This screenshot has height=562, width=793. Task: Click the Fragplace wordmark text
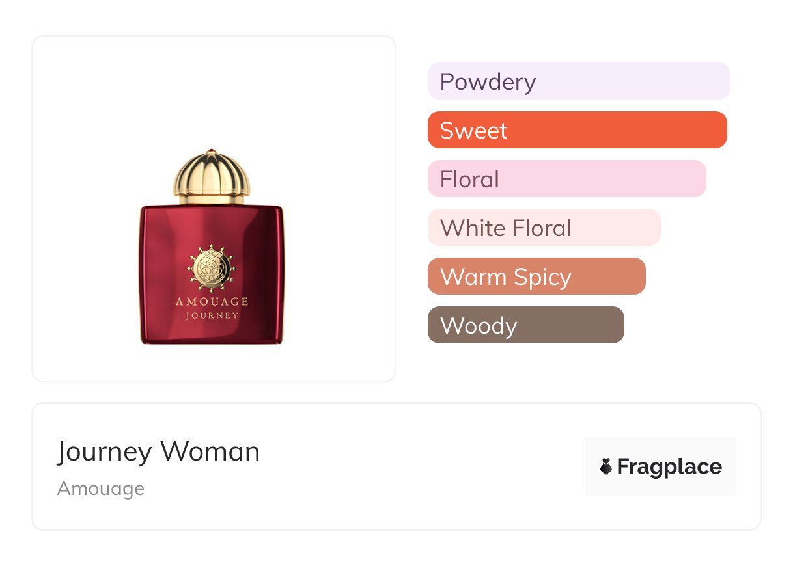point(669,466)
